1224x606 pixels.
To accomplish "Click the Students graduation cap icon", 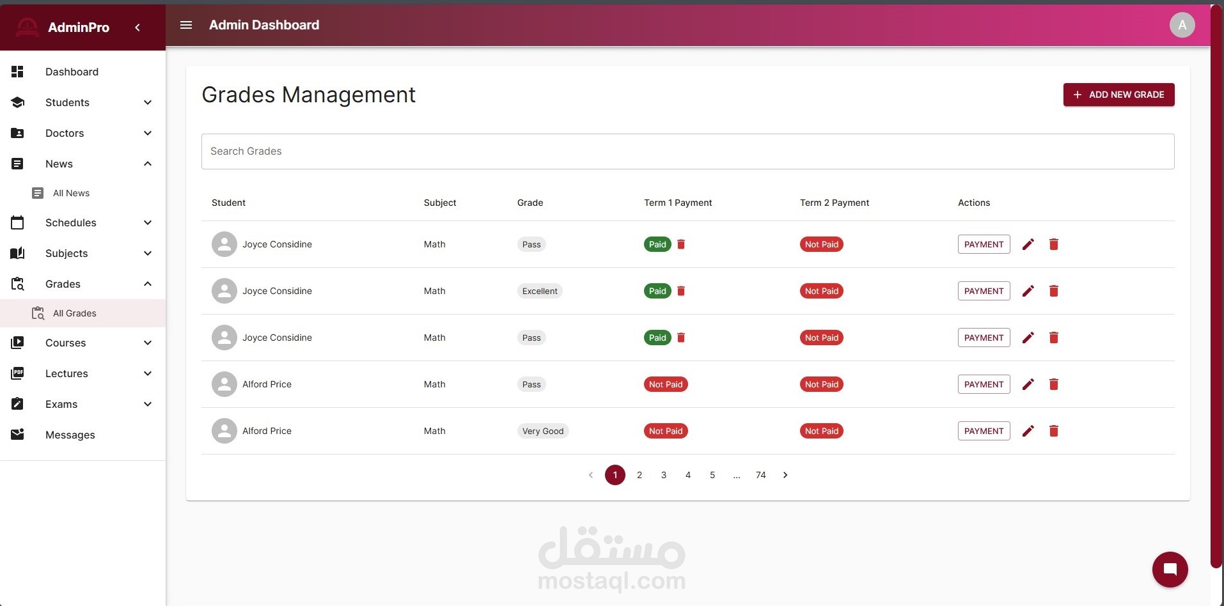I will coord(17,102).
